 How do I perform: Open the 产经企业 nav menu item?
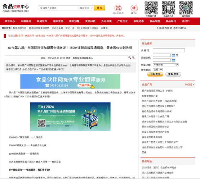point(123,21)
